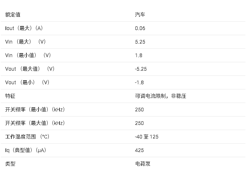Click the 开关频率（最小值）(kHz) label
248x170 pixels.
(35, 110)
